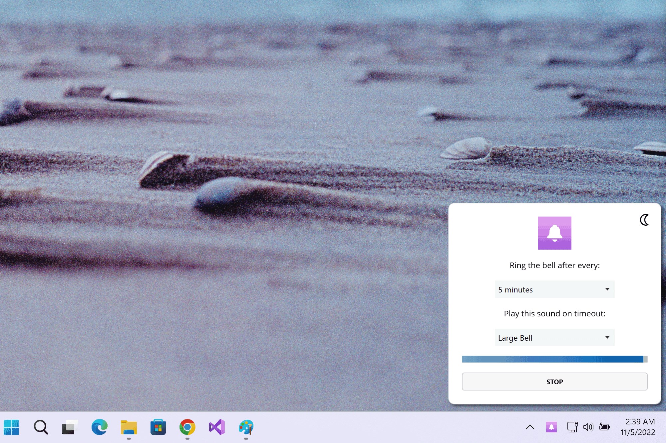Click the purple bell app logo

[x=554, y=233]
